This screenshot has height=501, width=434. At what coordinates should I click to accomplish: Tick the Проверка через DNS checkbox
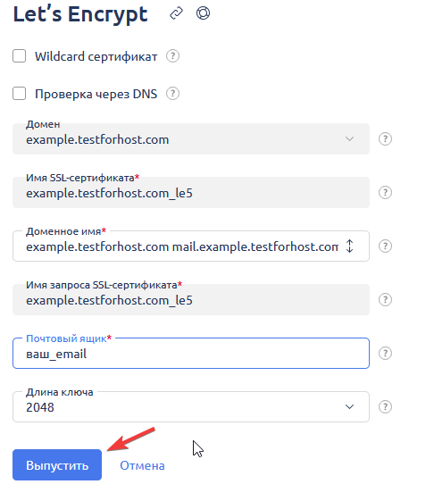tap(19, 94)
